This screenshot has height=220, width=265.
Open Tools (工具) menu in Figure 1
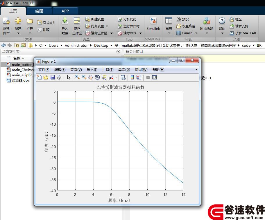point(108,70)
